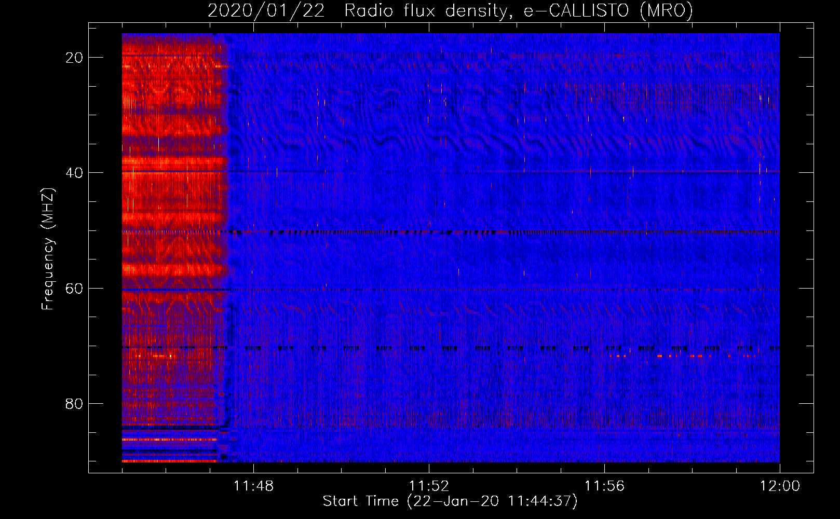The height and width of the screenshot is (519, 840).
Task: Click the time tick label '12:00'
Action: pos(780,486)
